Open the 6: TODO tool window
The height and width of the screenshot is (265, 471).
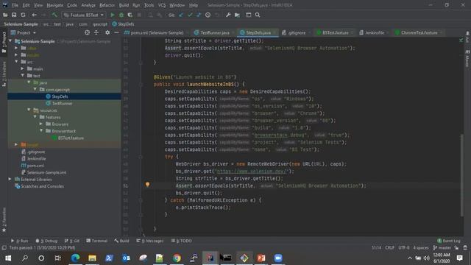(x=182, y=241)
